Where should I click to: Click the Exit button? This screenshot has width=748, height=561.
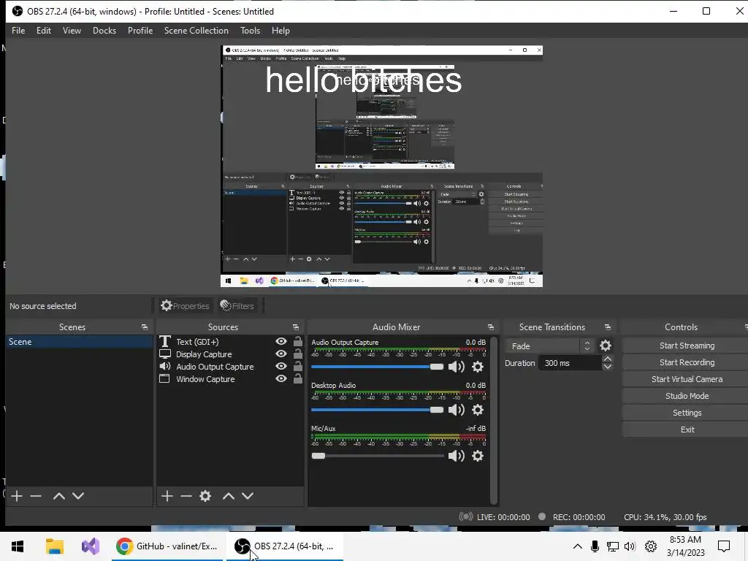[687, 429]
